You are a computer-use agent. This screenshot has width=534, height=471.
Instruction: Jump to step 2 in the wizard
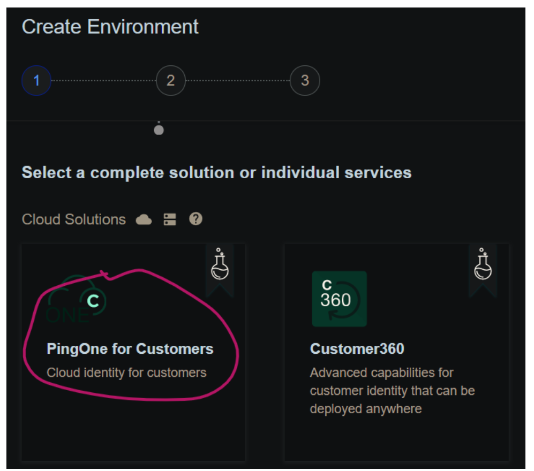click(x=170, y=81)
